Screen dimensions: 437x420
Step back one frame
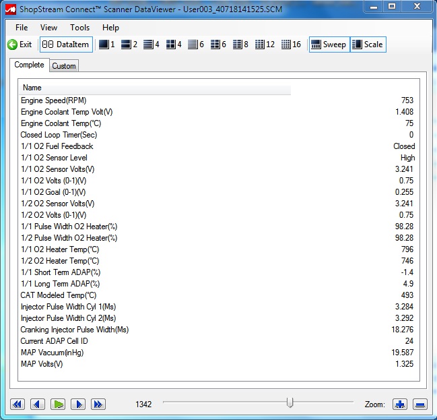38,404
